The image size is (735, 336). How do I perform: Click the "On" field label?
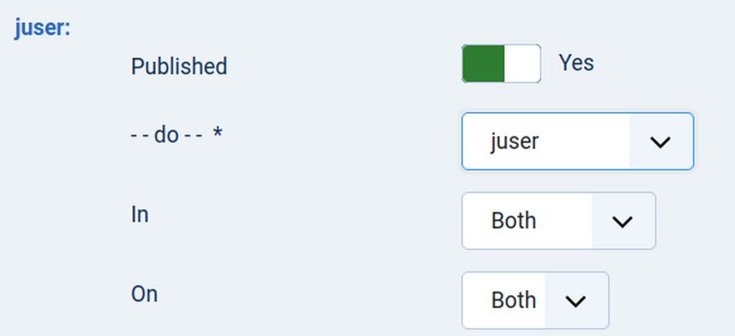click(144, 293)
